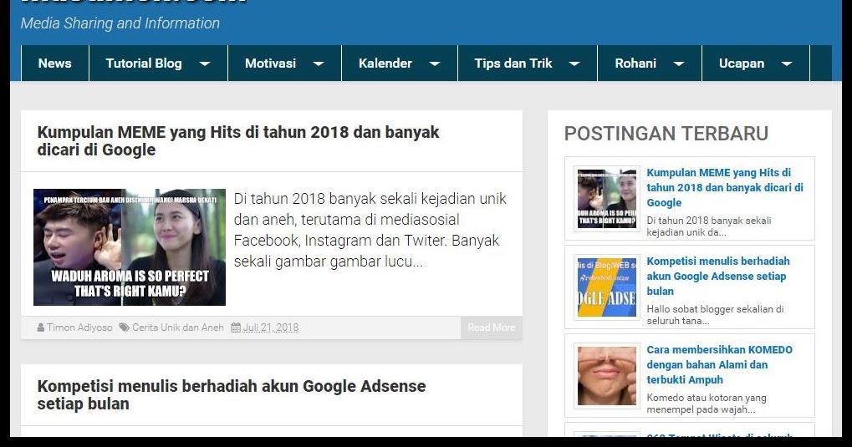Open the Tips dan Trik menu item
This screenshot has width=852, height=447.
[513, 63]
